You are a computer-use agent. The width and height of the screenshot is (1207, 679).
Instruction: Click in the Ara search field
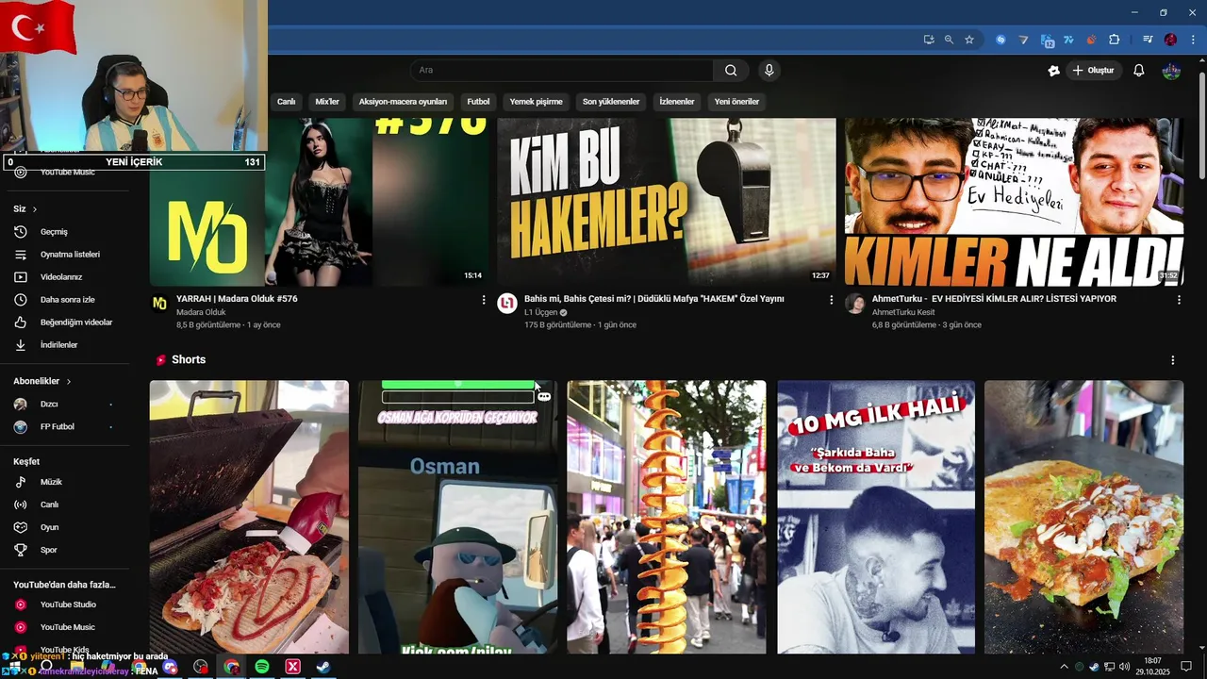(562, 70)
